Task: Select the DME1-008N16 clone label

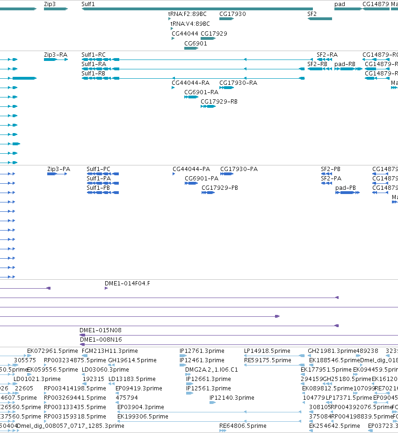Action: (101, 340)
